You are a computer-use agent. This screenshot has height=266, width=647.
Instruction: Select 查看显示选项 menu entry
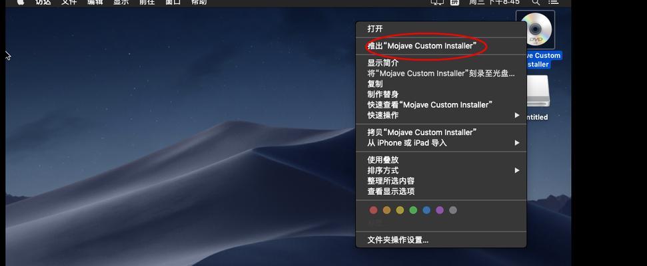[x=441, y=192]
